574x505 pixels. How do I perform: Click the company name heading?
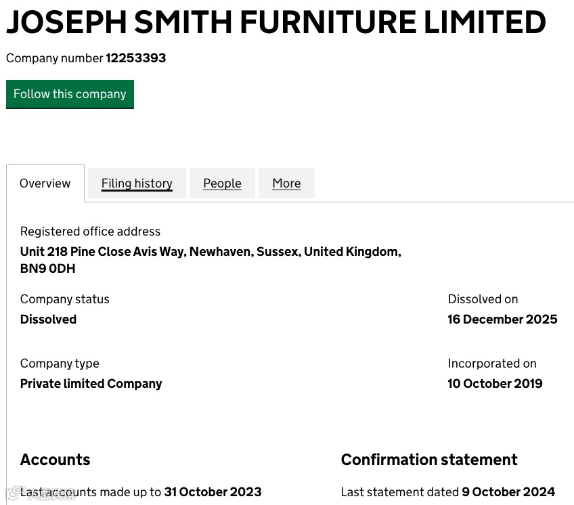[275, 23]
